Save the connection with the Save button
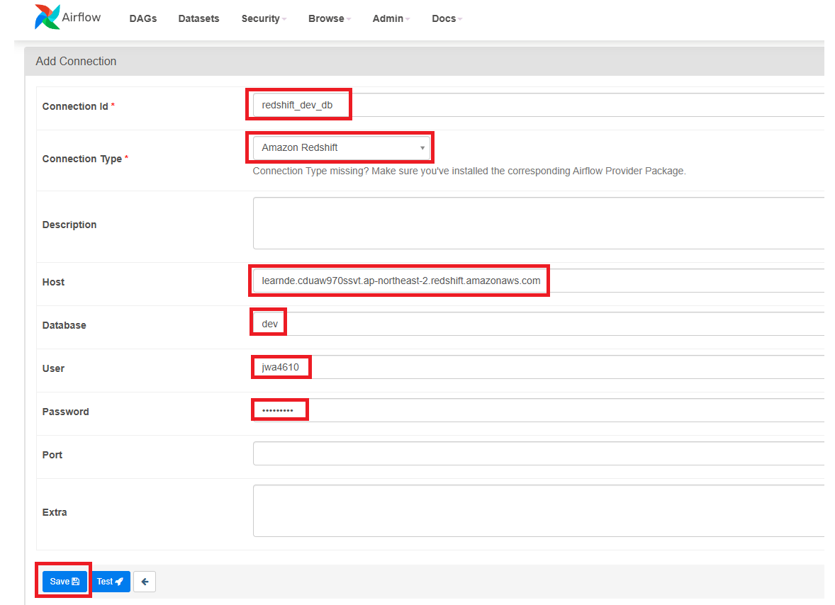The height and width of the screenshot is (605, 835). click(x=65, y=582)
